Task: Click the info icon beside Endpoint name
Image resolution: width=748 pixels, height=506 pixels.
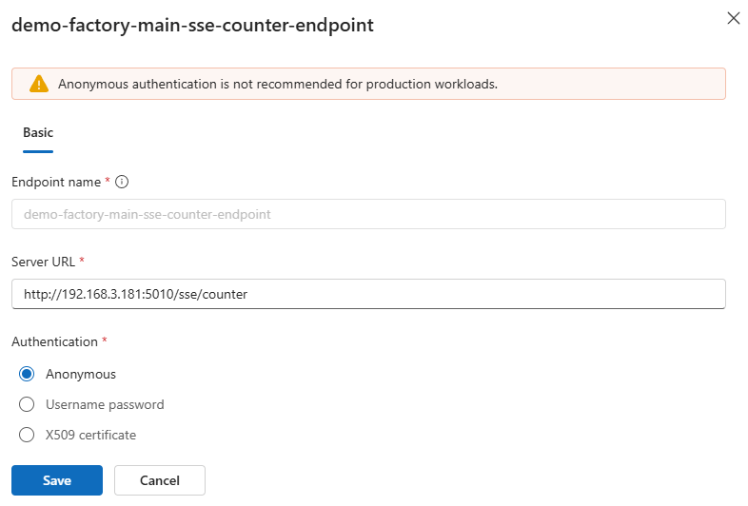Action: (122, 182)
